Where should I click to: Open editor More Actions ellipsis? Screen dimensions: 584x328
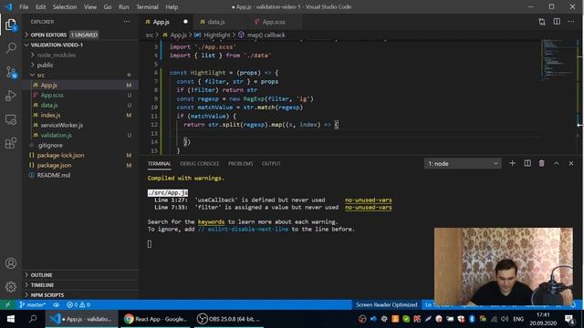click(x=571, y=22)
